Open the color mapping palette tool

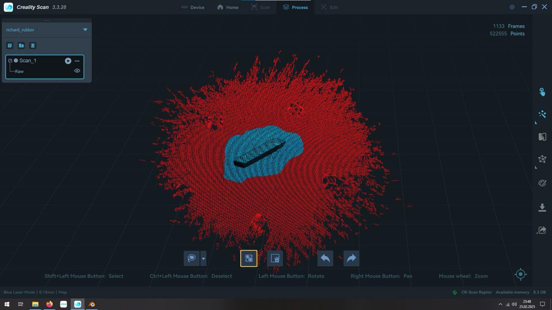click(x=542, y=183)
